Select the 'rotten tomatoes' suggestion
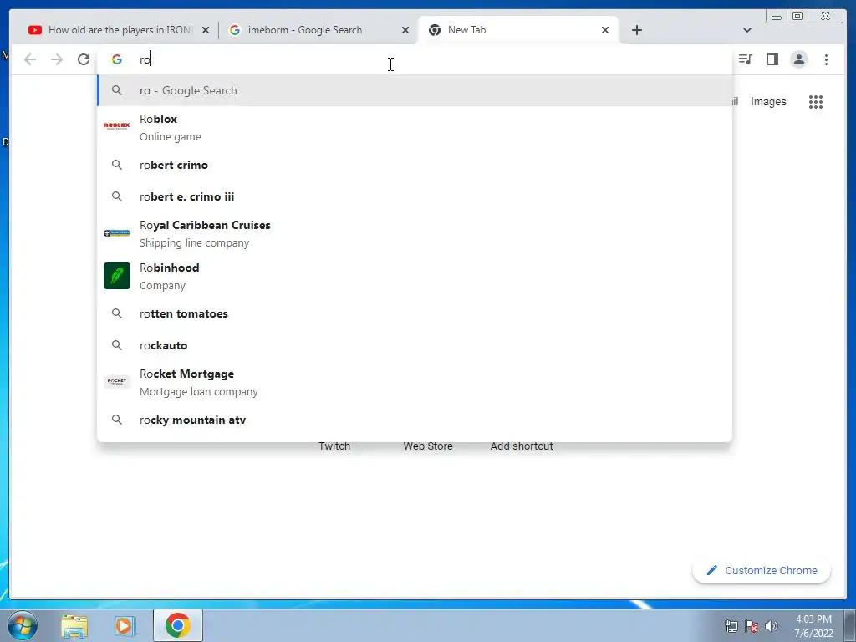Viewport: 856px width, 642px height. pyautogui.click(x=415, y=314)
